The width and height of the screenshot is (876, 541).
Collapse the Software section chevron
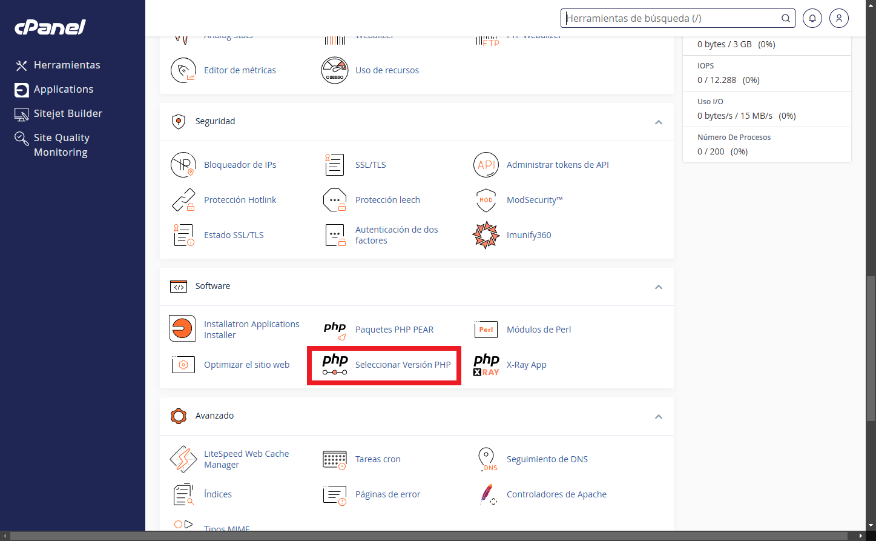(x=658, y=287)
